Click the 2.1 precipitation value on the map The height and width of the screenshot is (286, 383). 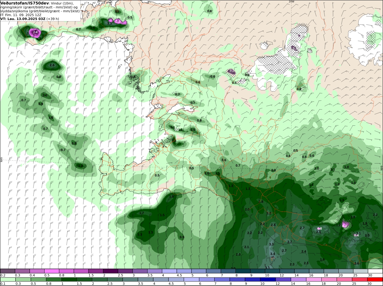coord(247,247)
